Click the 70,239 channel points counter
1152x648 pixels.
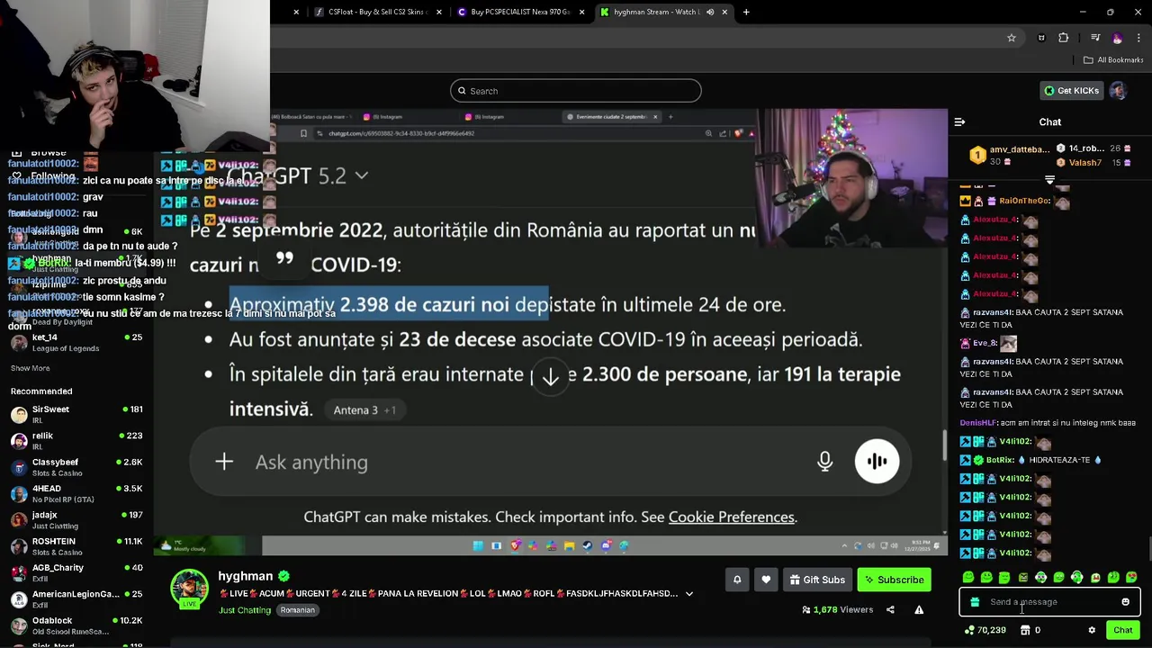click(985, 630)
